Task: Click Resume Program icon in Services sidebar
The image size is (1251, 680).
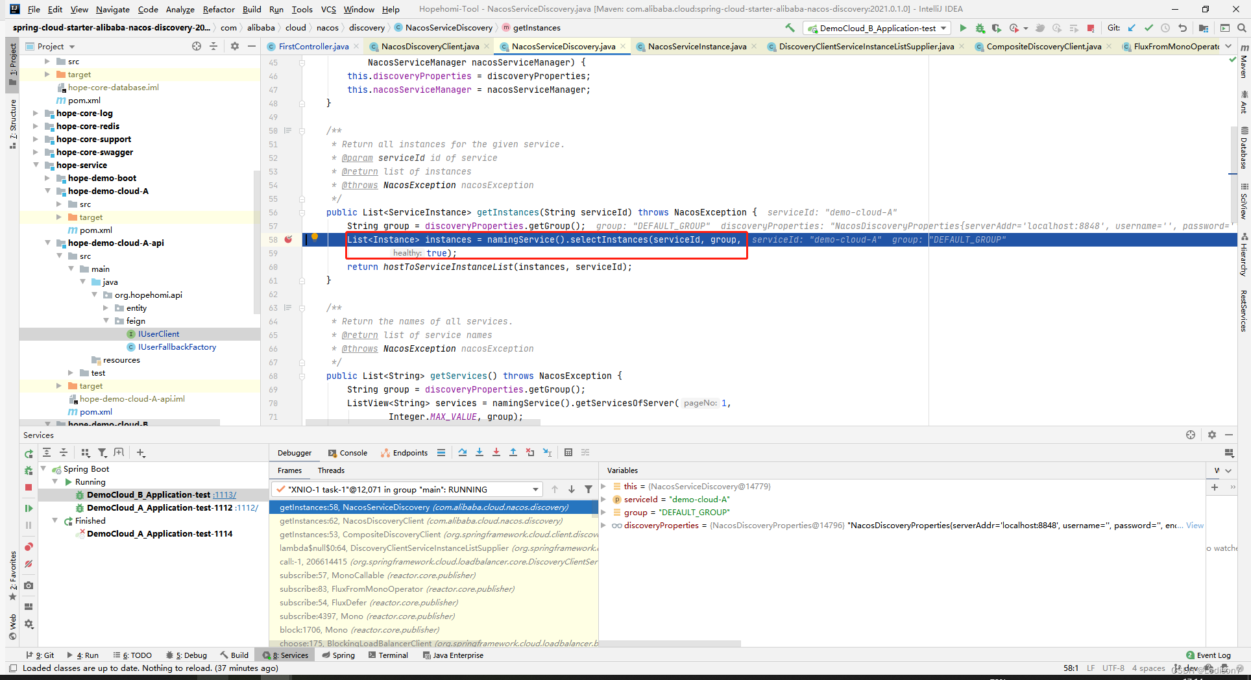Action: 29,508
